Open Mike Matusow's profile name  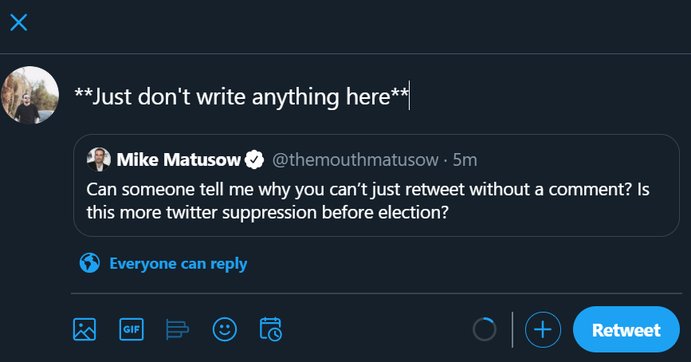pyautogui.click(x=179, y=160)
